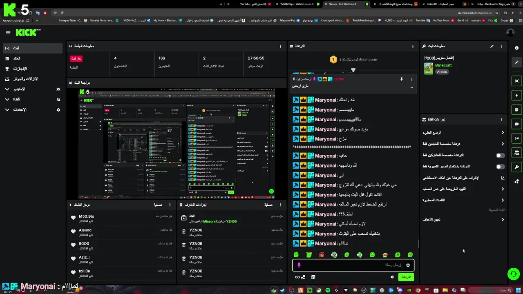523x294 pixels.
Task: Select العائد in the sidebar
Action: (33, 58)
